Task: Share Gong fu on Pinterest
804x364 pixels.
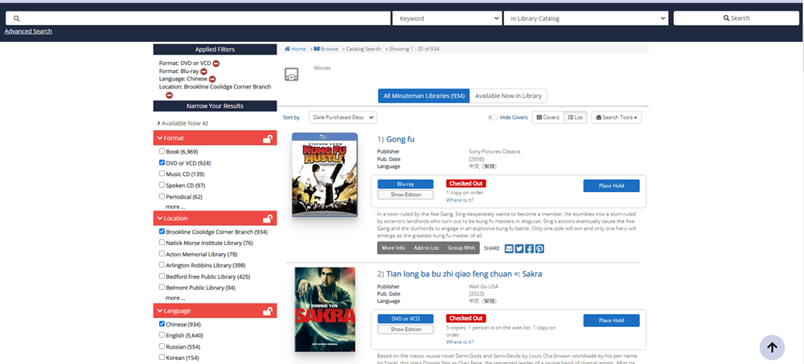Action: (539, 248)
